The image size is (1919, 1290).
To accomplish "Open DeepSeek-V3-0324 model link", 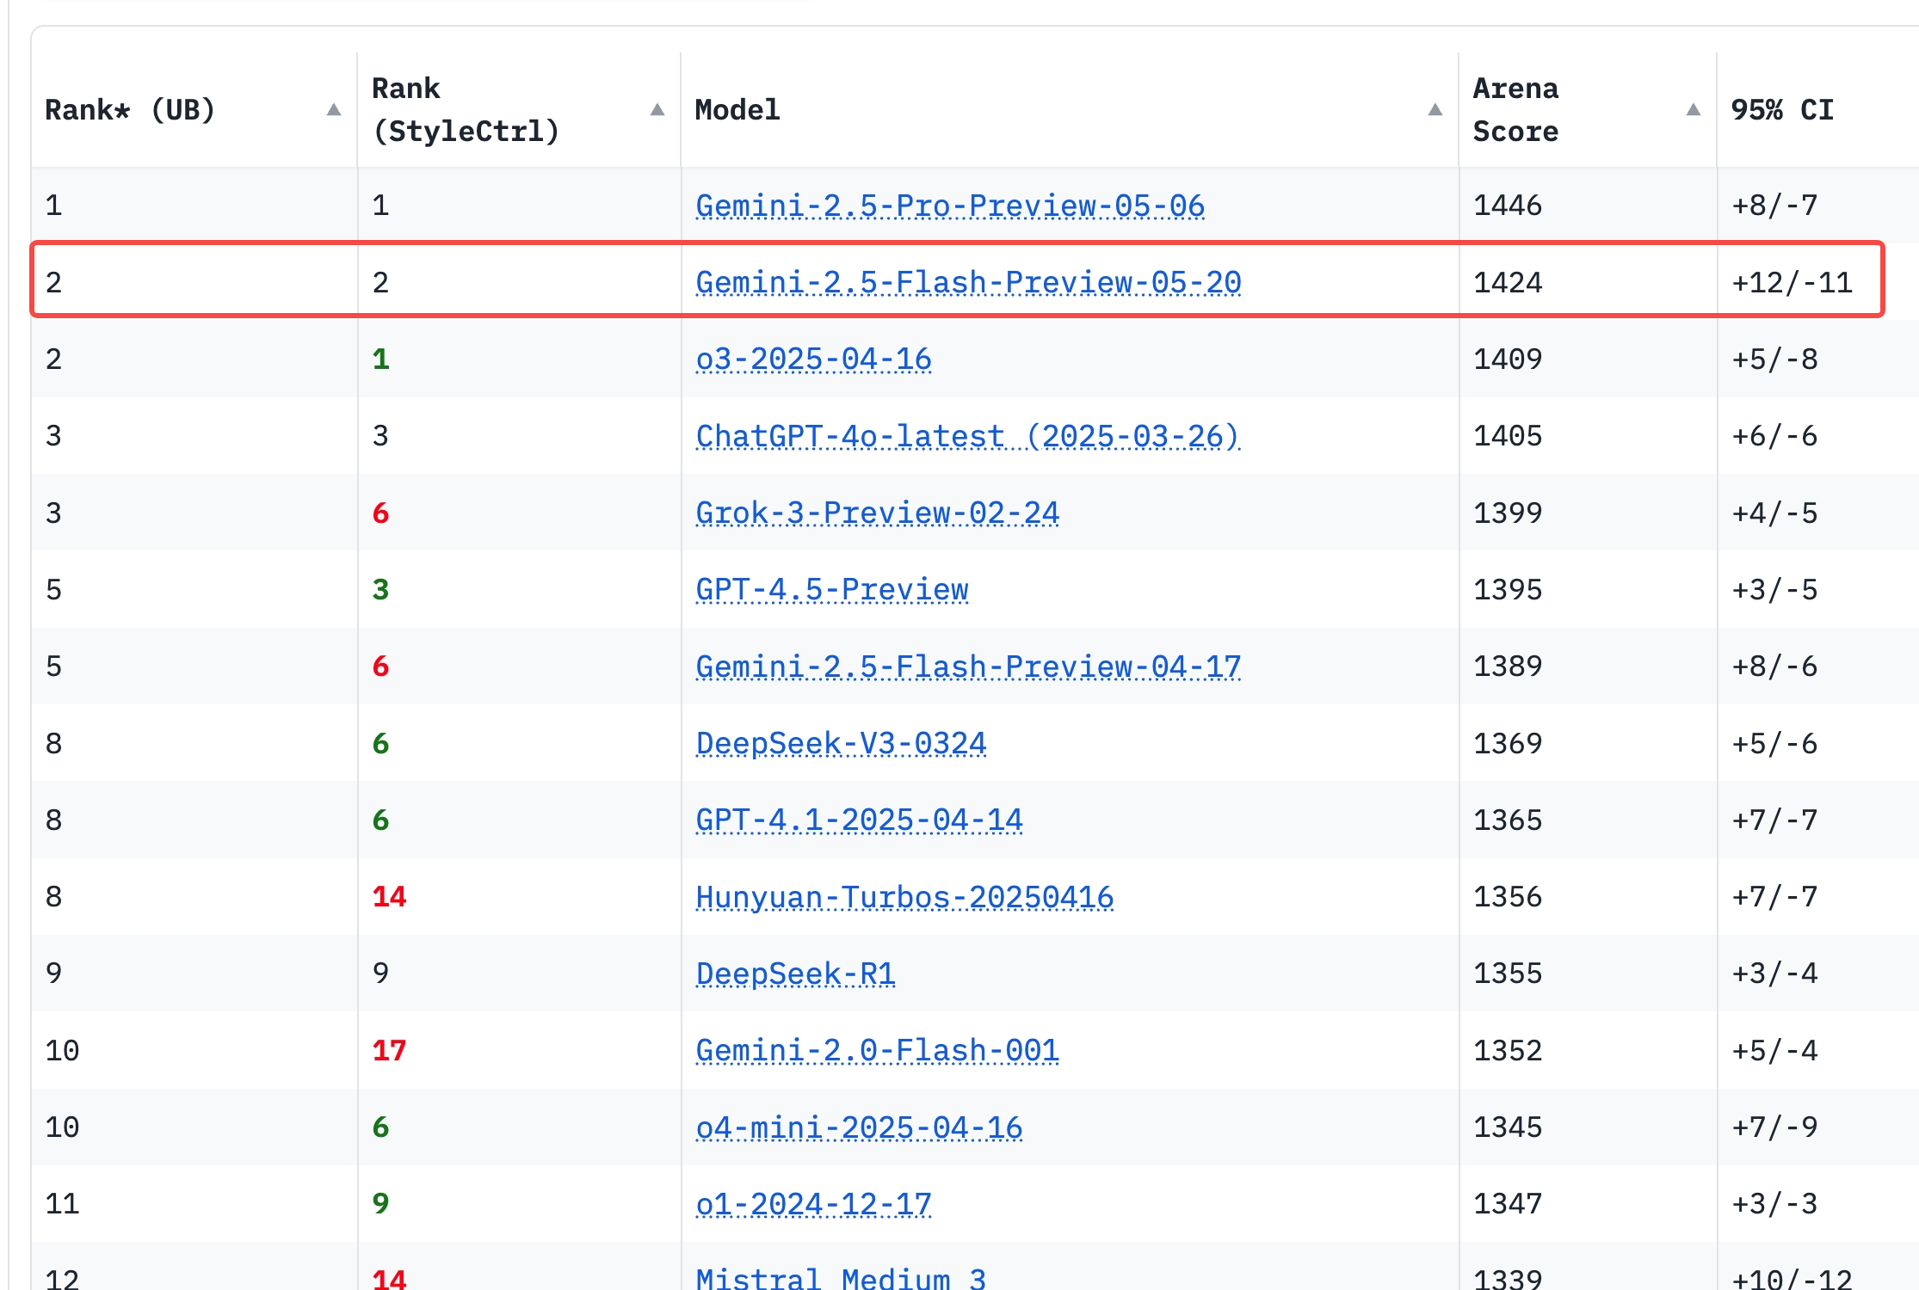I will tap(841, 743).
